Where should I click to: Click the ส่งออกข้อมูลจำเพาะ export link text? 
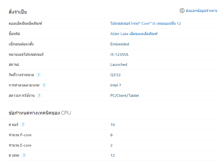(x=201, y=11)
